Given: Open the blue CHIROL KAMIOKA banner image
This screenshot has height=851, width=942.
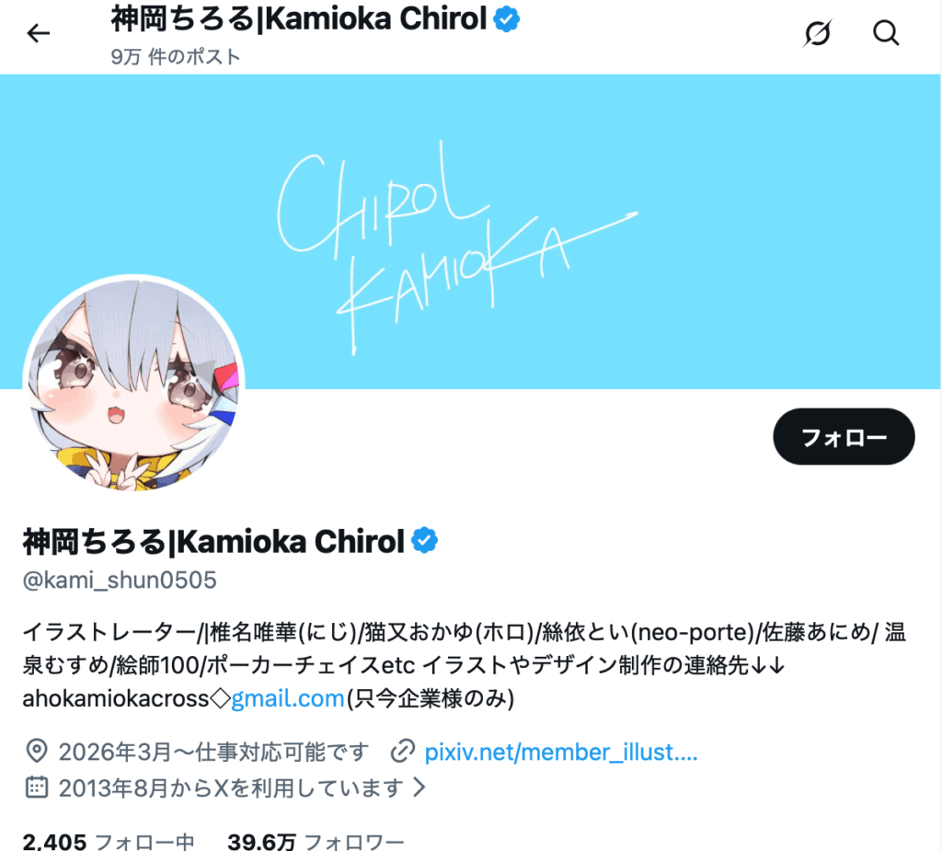Looking at the screenshot, I should tap(470, 232).
